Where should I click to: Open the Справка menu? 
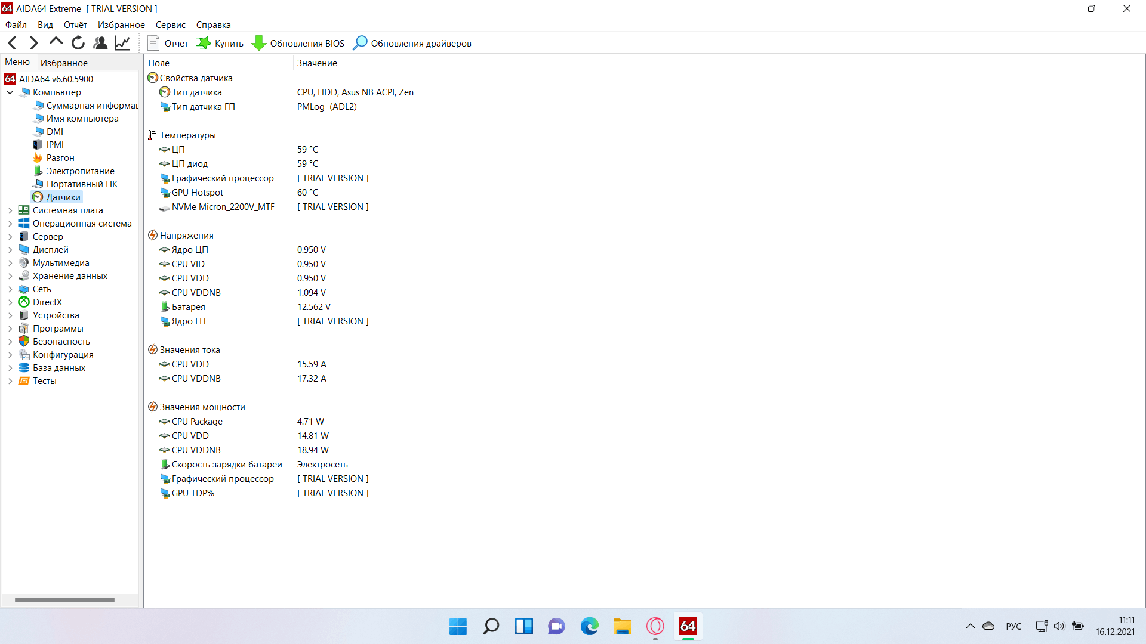214,25
